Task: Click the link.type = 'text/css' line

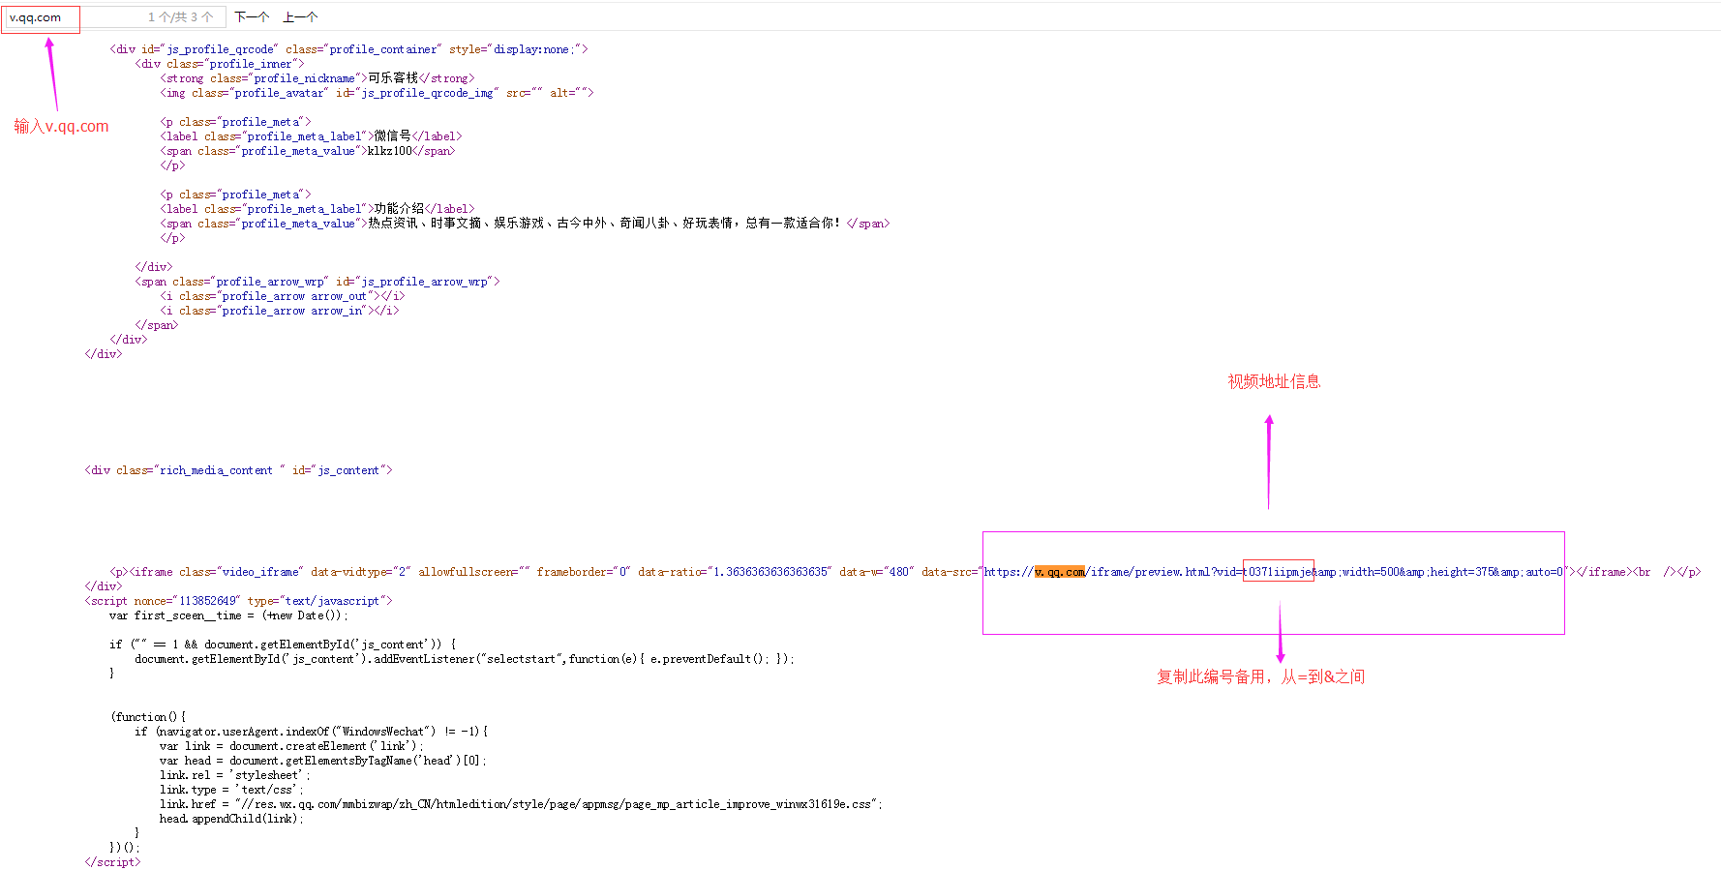Action: [232, 790]
